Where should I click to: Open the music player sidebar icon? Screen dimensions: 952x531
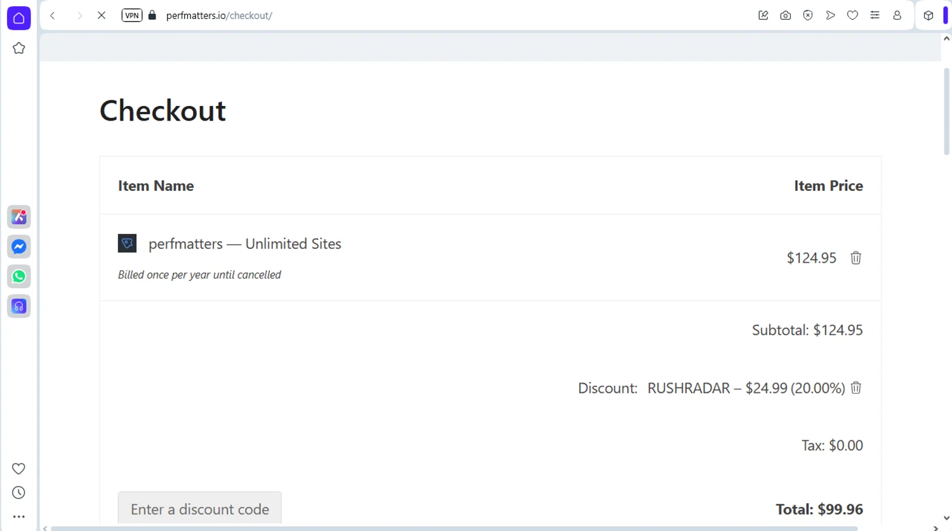coord(18,306)
